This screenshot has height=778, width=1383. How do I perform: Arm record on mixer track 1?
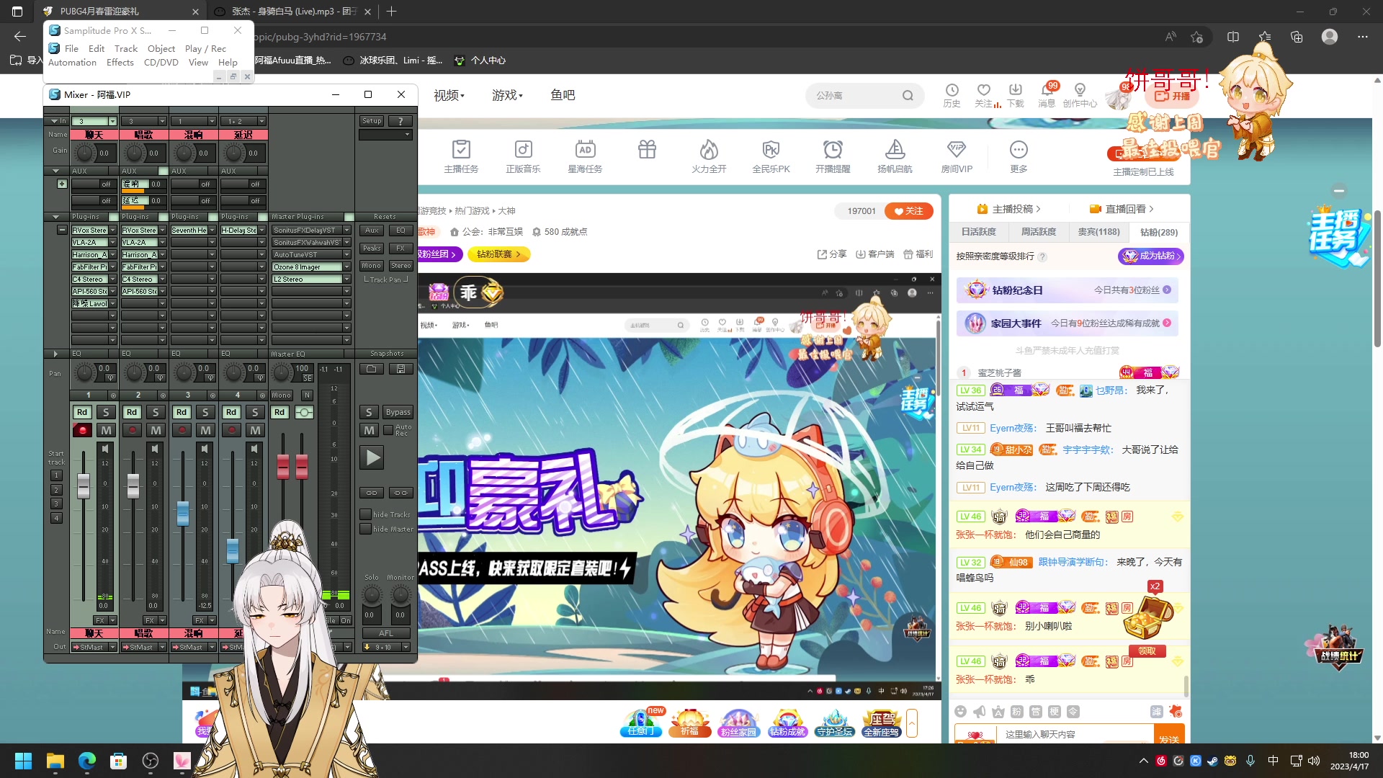tap(82, 430)
